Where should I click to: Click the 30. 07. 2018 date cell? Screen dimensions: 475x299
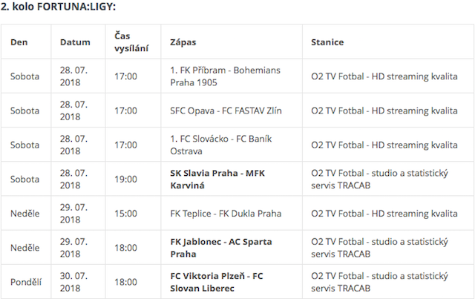[74, 282]
